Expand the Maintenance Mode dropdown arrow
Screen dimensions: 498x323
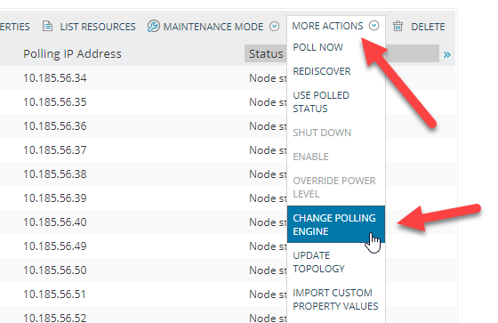click(274, 27)
